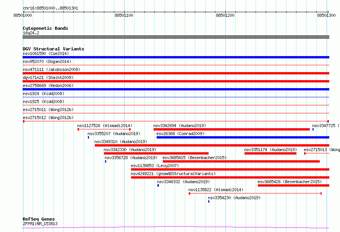Open nsv3354230 (Audano2019) label

click(234, 198)
